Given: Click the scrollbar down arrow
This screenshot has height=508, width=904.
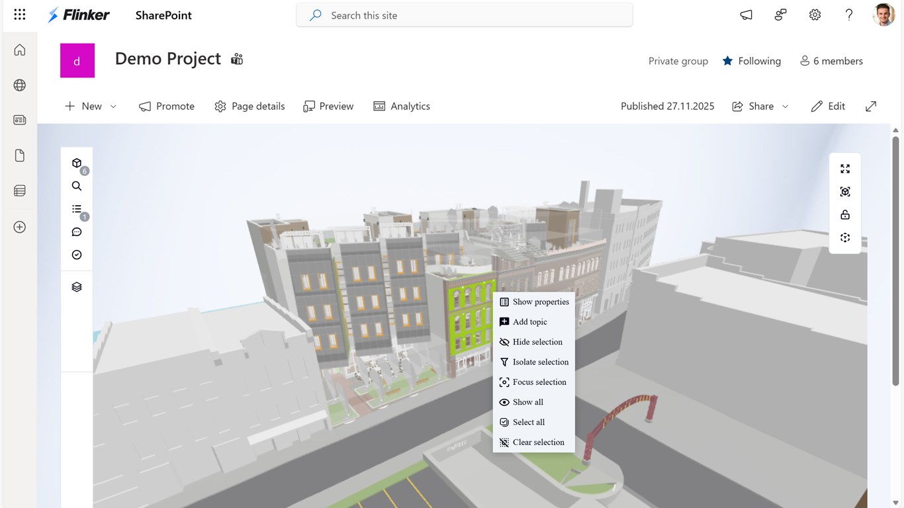Looking at the screenshot, I should [x=896, y=503].
